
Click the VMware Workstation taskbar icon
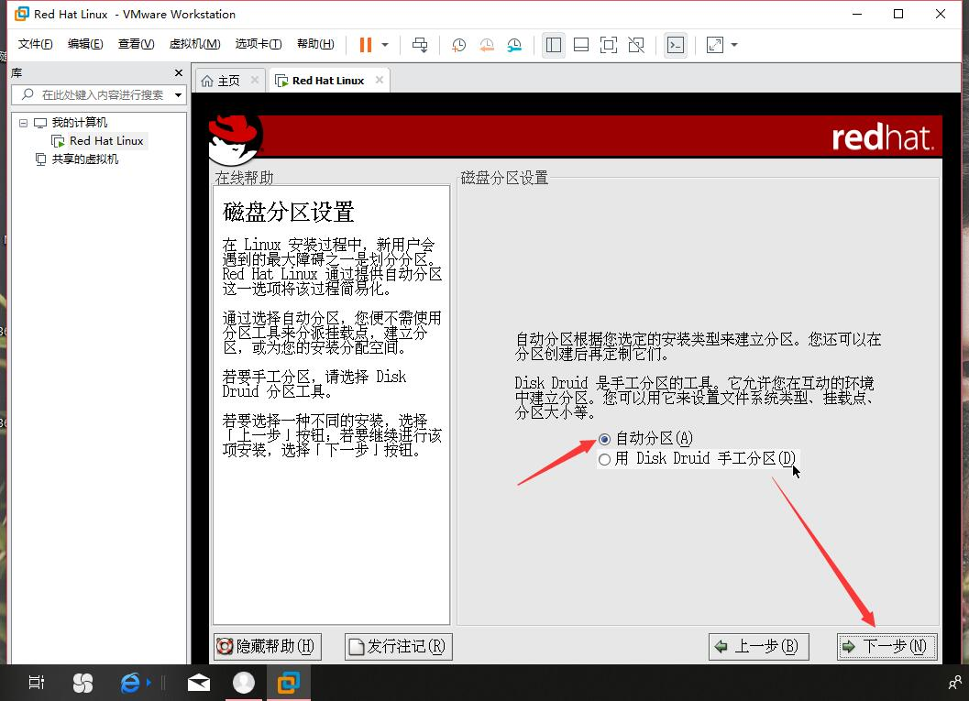point(288,683)
